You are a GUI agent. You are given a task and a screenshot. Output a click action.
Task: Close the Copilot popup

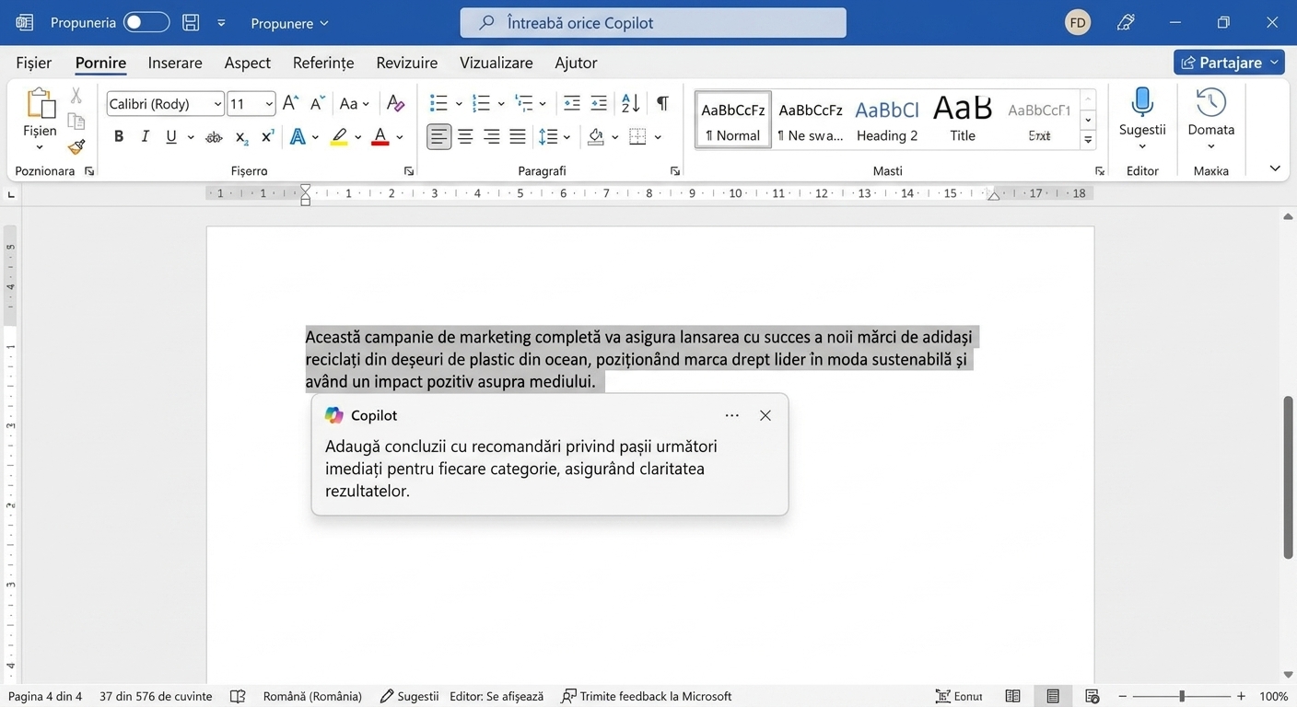pos(765,416)
